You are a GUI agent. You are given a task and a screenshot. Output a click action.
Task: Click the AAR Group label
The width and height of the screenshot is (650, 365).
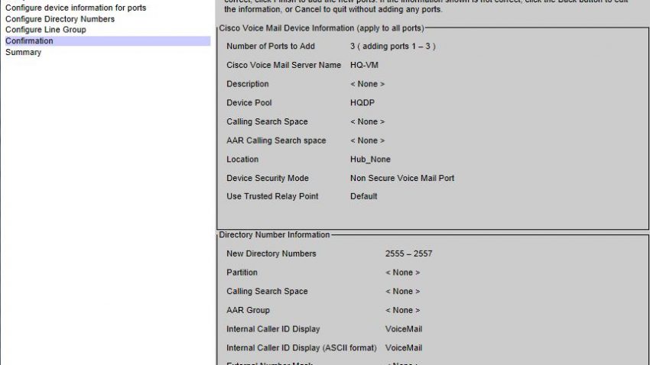coord(248,310)
